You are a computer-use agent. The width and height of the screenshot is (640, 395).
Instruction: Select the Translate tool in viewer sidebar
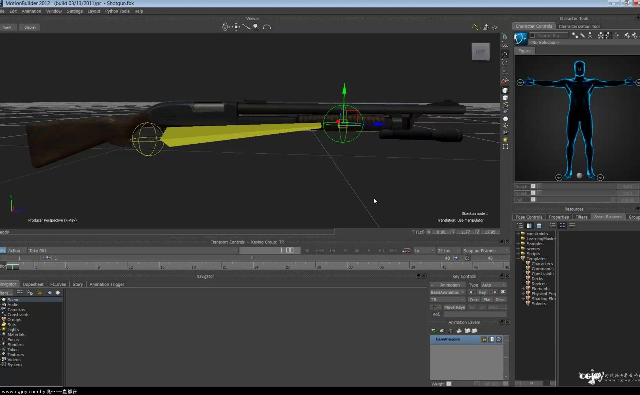click(x=505, y=54)
